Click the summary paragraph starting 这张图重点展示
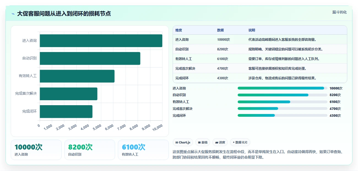The width and height of the screenshot is (358, 171). [x=257, y=154]
